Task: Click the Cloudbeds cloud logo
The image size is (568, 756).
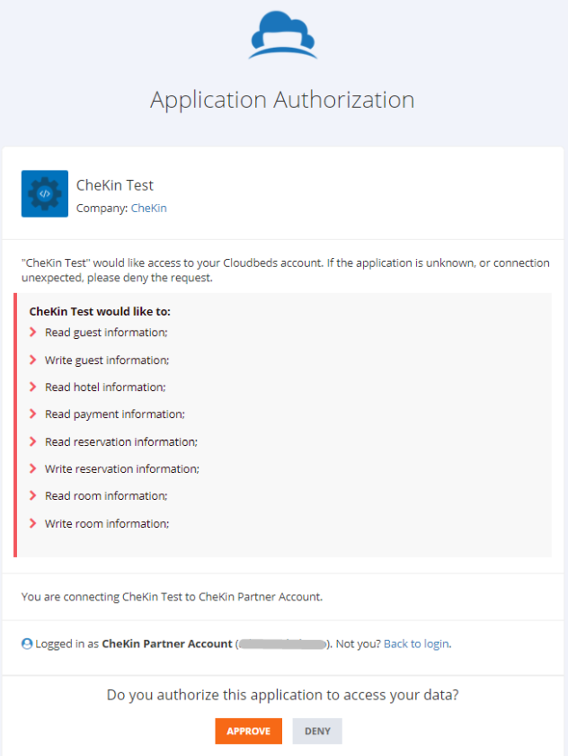Action: (x=282, y=35)
